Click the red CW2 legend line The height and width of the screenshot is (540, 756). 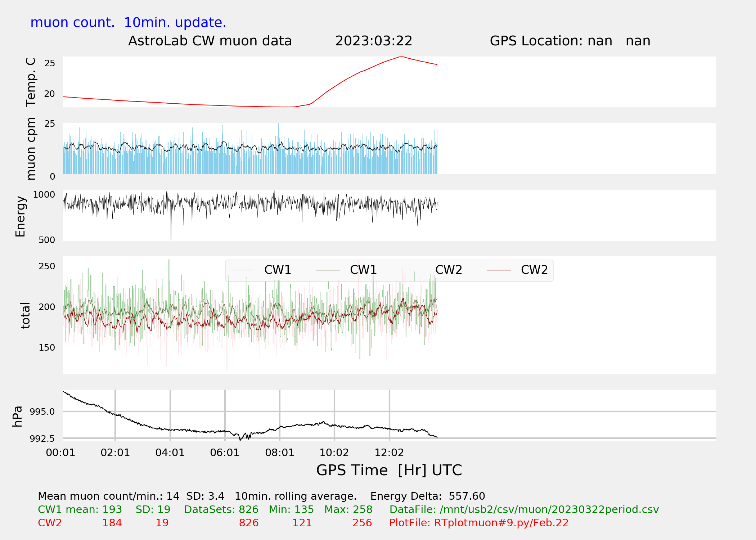[x=499, y=270]
